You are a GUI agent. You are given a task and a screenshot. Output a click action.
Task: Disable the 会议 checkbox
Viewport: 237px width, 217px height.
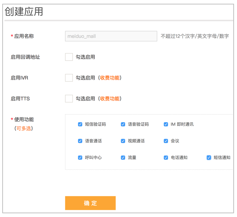click(166, 141)
